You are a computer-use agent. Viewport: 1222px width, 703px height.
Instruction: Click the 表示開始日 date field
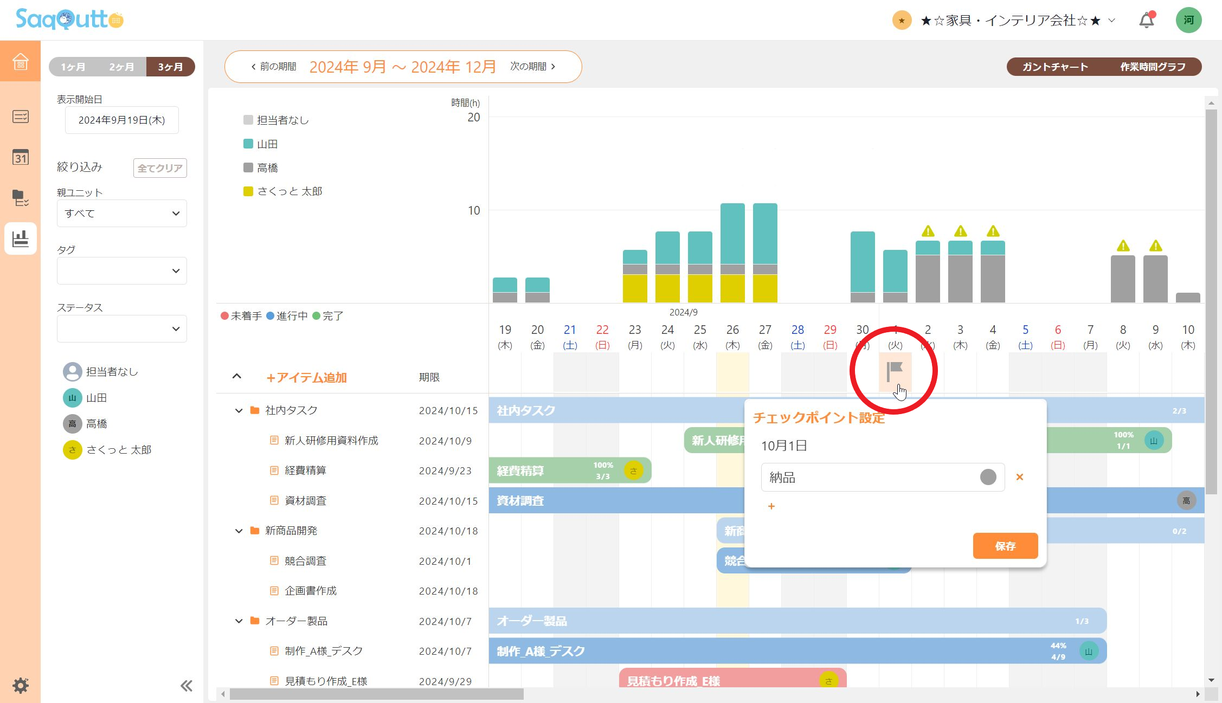tap(121, 120)
